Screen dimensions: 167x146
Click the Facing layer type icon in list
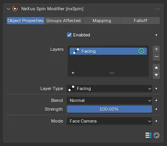click(x=76, y=51)
